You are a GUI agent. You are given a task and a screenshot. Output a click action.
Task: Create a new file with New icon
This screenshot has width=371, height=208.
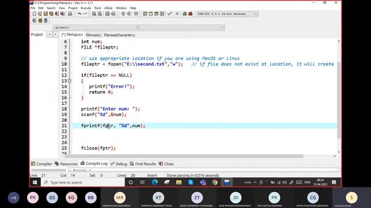(x=34, y=14)
